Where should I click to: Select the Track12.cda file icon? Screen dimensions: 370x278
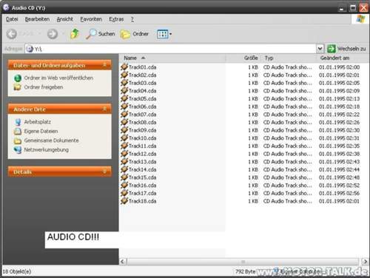click(x=124, y=154)
